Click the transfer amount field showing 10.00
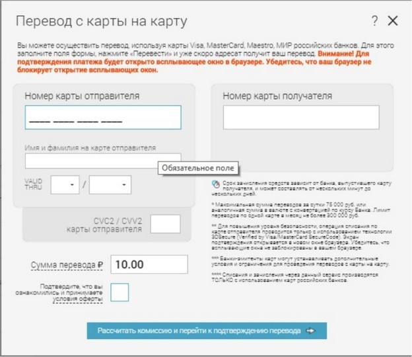The image size is (412, 357). (149, 264)
